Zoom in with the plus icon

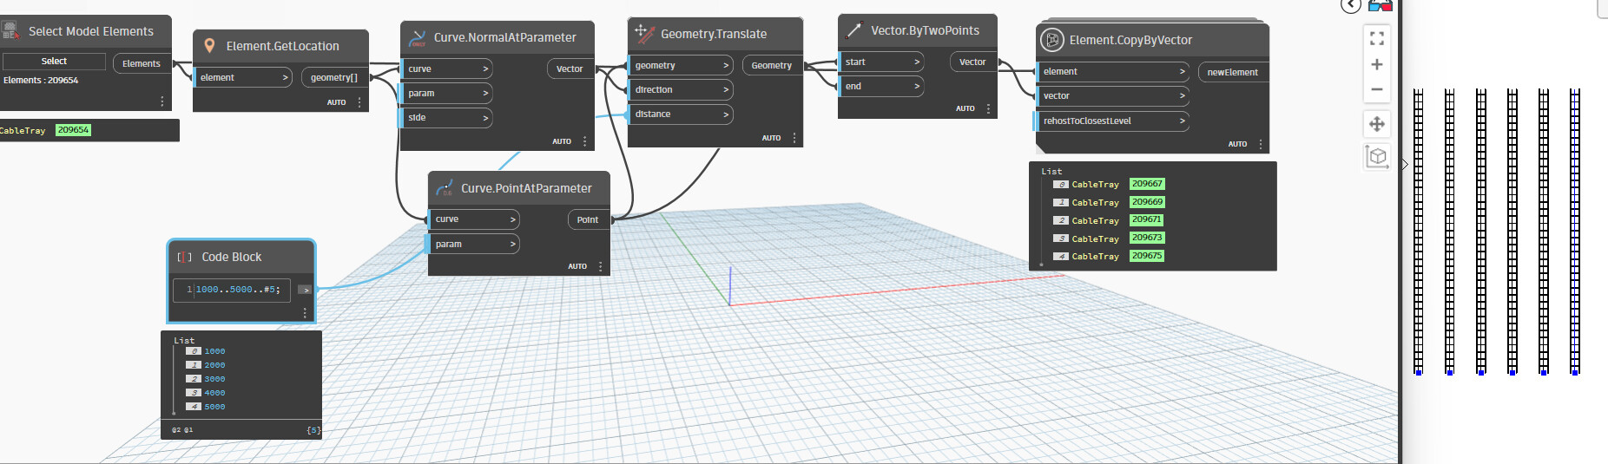(x=1377, y=64)
